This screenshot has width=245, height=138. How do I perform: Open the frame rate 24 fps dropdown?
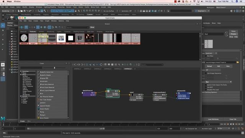[224, 128]
